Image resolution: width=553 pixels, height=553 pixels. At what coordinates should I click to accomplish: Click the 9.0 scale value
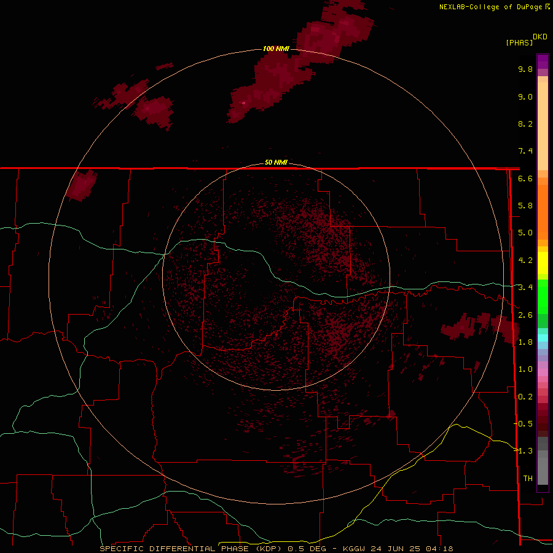tap(525, 96)
